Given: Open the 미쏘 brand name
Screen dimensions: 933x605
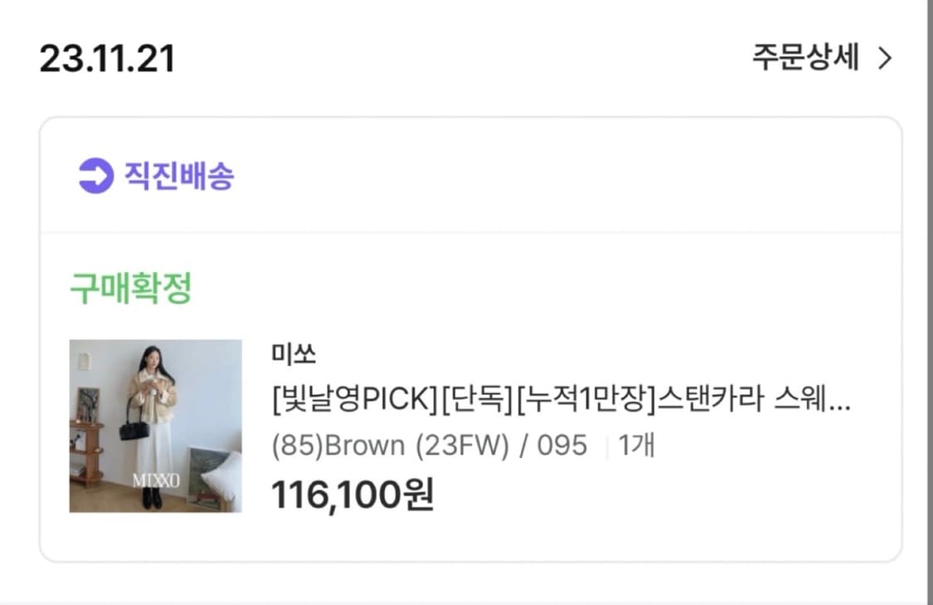Looking at the screenshot, I should point(294,353).
